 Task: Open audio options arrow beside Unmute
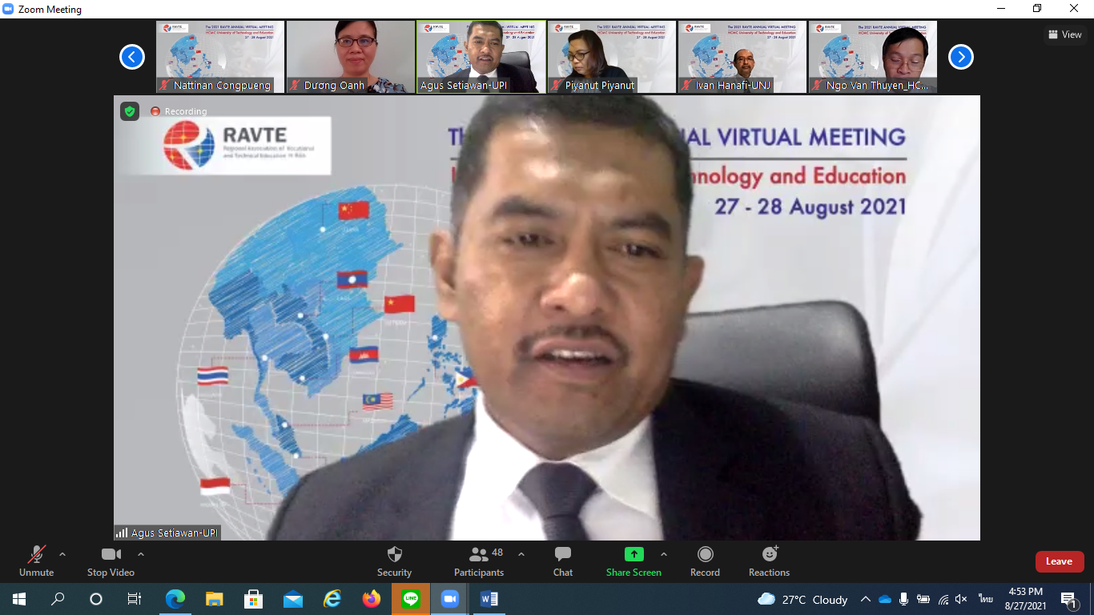click(x=62, y=554)
